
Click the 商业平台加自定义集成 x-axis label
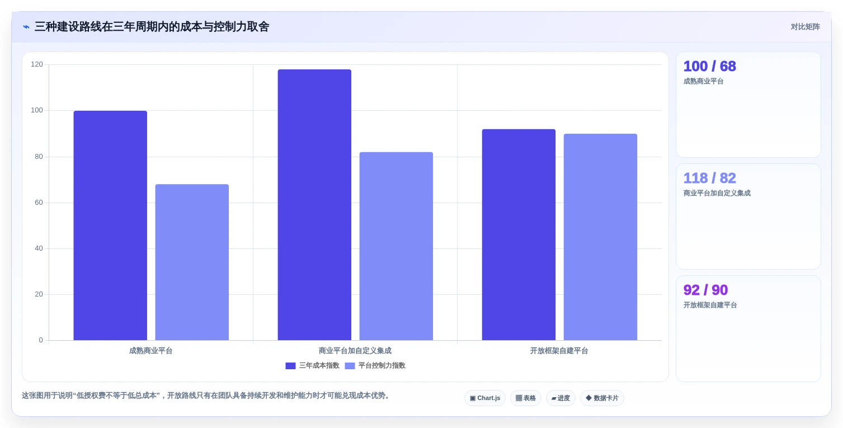point(355,351)
